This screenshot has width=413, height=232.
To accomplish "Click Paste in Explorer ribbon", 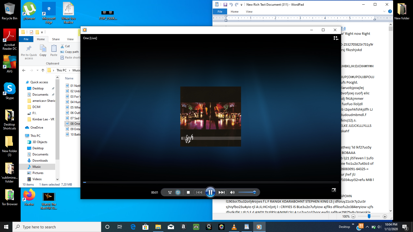I will 54,51.
